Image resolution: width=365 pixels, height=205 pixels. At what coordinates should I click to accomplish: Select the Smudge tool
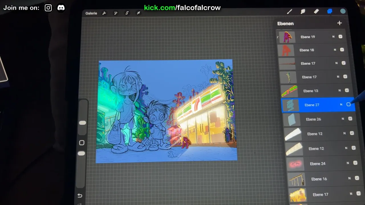pyautogui.click(x=303, y=12)
